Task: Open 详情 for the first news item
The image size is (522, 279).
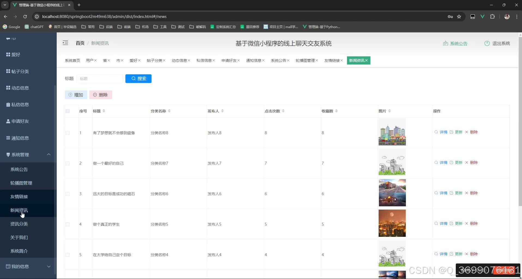Action: 444,132
